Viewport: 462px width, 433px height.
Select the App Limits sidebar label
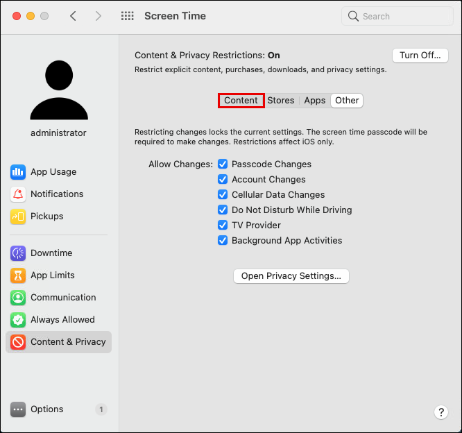tap(53, 275)
